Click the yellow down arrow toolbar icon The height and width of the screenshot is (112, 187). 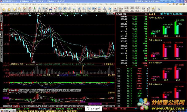(14, 9)
